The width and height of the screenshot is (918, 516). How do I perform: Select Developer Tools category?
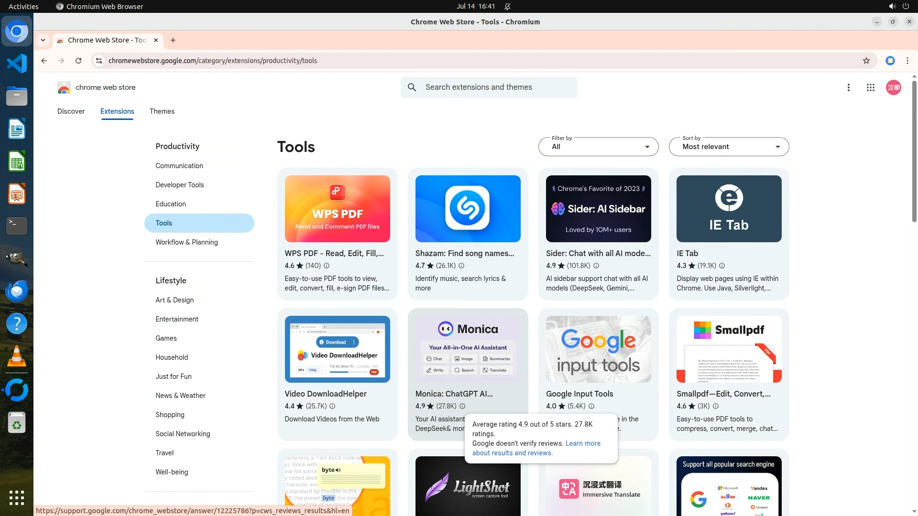tap(179, 185)
